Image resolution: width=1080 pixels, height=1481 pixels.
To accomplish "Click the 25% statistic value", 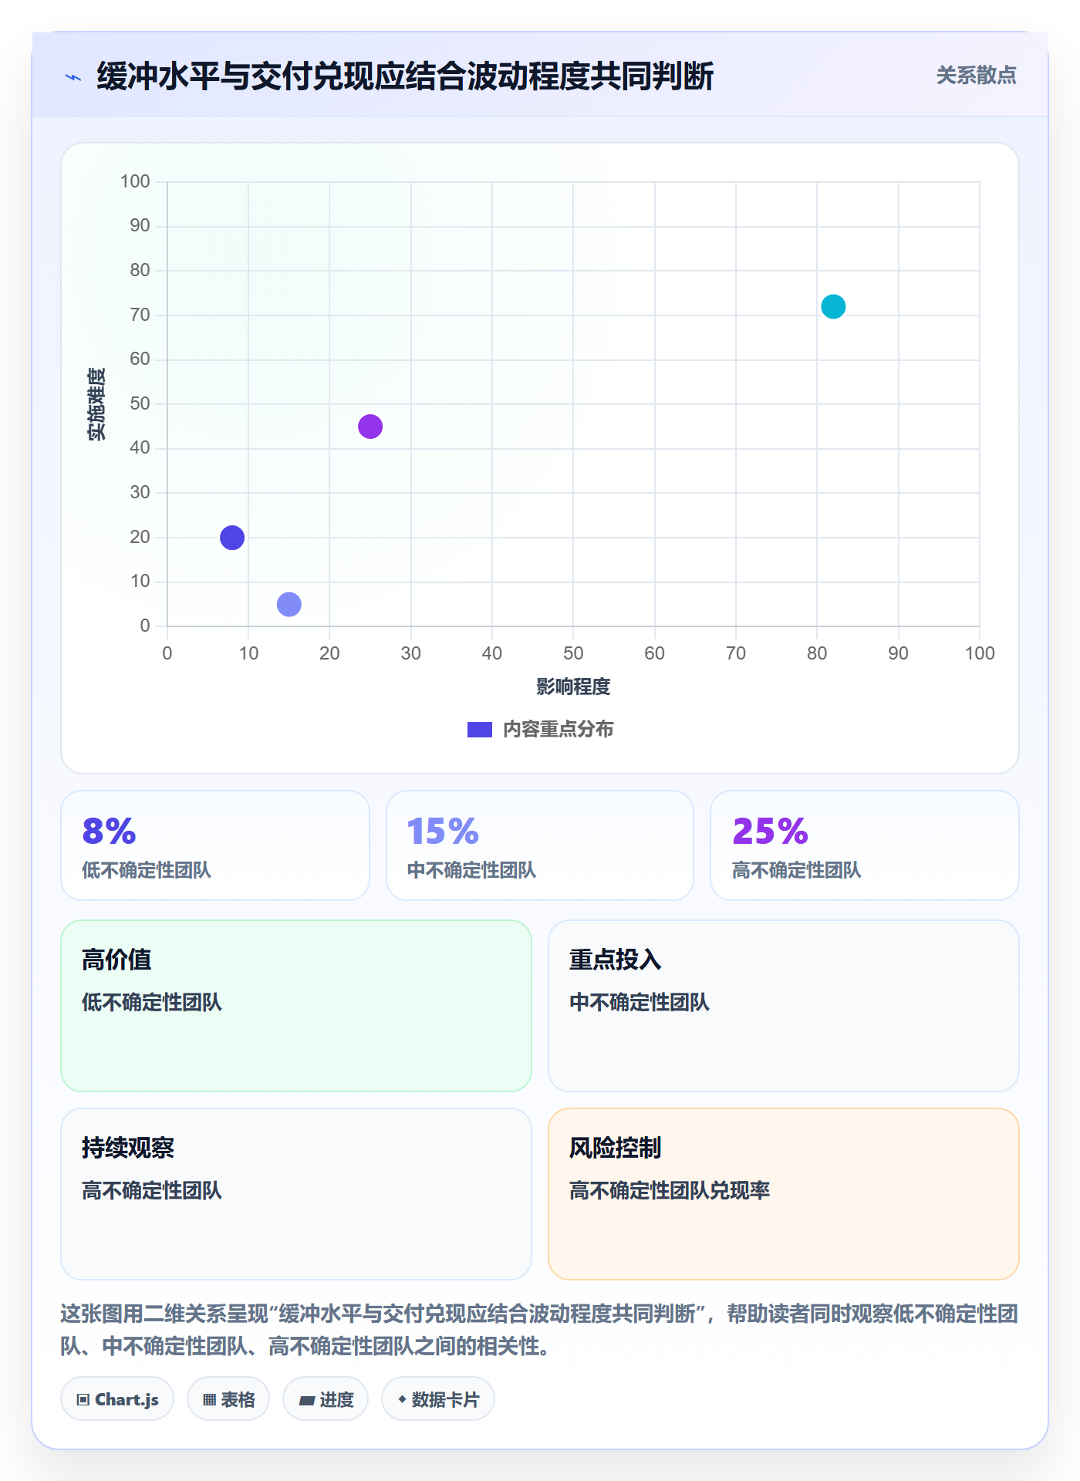I will tap(770, 831).
